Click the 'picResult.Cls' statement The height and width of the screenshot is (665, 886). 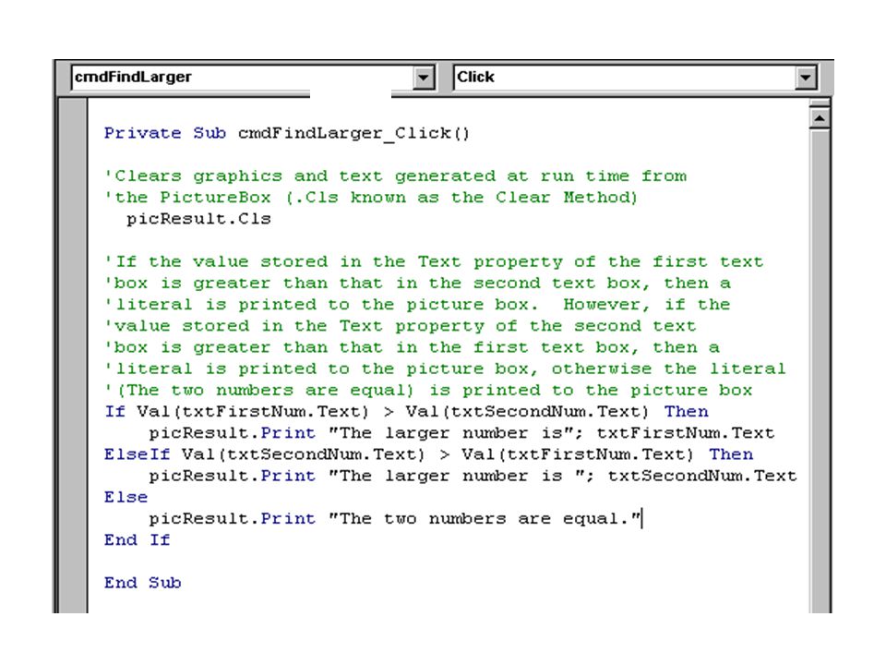[198, 219]
